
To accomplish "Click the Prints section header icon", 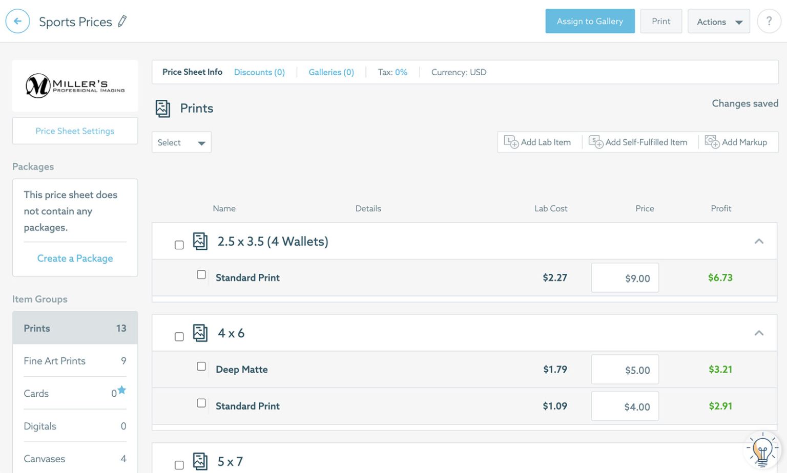I will coord(162,108).
